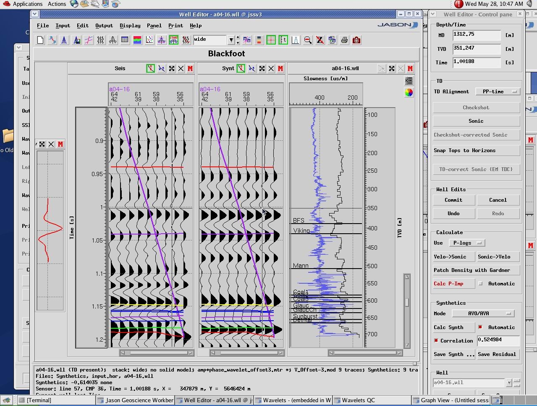
Task: Open the Panel menu
Action: (x=154, y=26)
